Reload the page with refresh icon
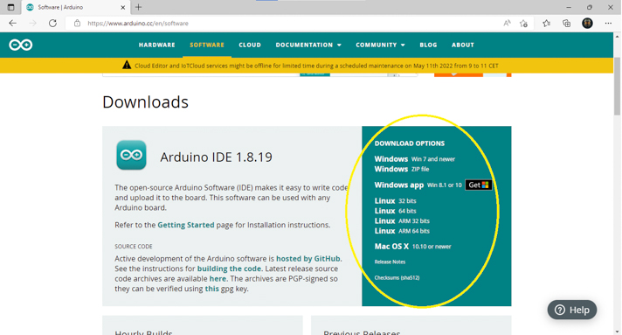Screen dimensions: 622x335 point(52,24)
